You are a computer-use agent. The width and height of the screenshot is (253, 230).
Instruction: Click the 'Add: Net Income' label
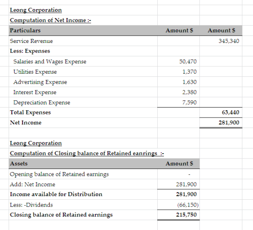tap(33, 184)
